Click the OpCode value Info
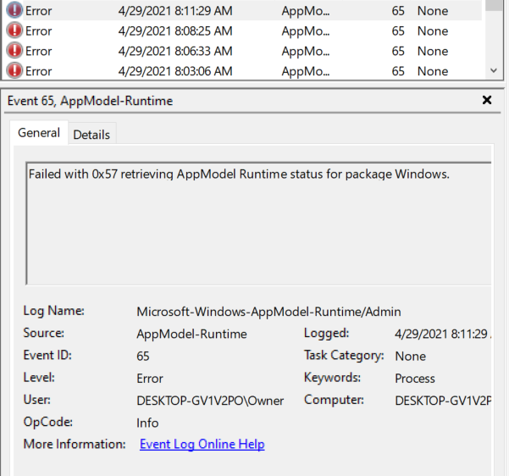509x476 pixels. (x=147, y=423)
